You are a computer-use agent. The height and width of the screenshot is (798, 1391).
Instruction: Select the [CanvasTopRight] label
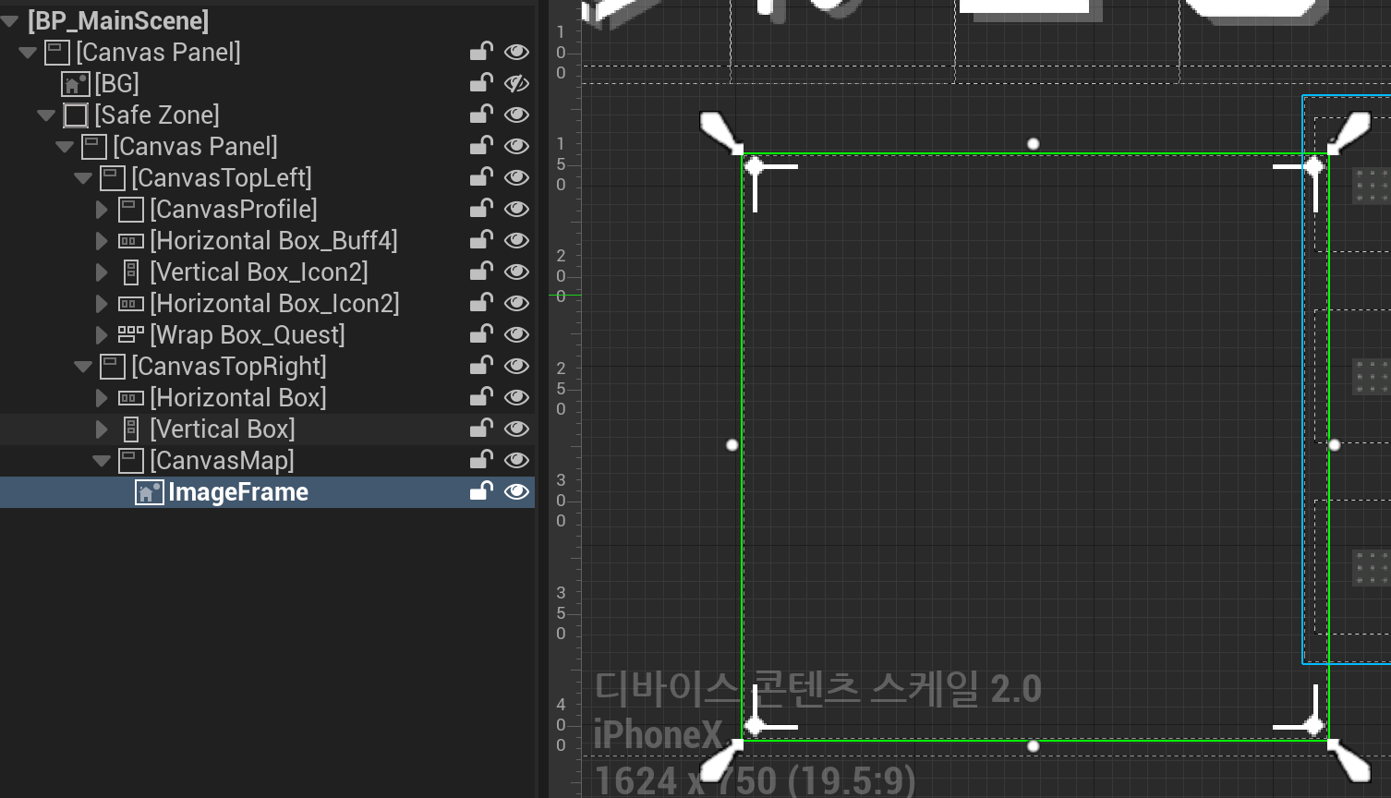point(229,367)
